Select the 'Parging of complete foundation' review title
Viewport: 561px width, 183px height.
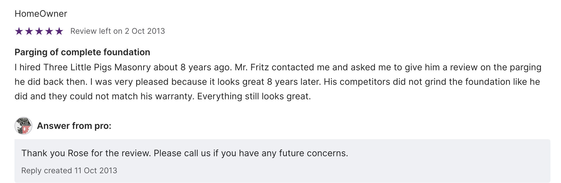click(82, 52)
